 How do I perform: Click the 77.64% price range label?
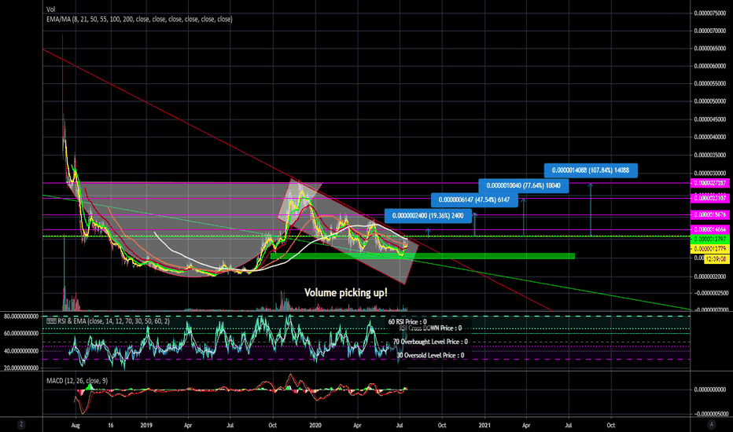523,185
